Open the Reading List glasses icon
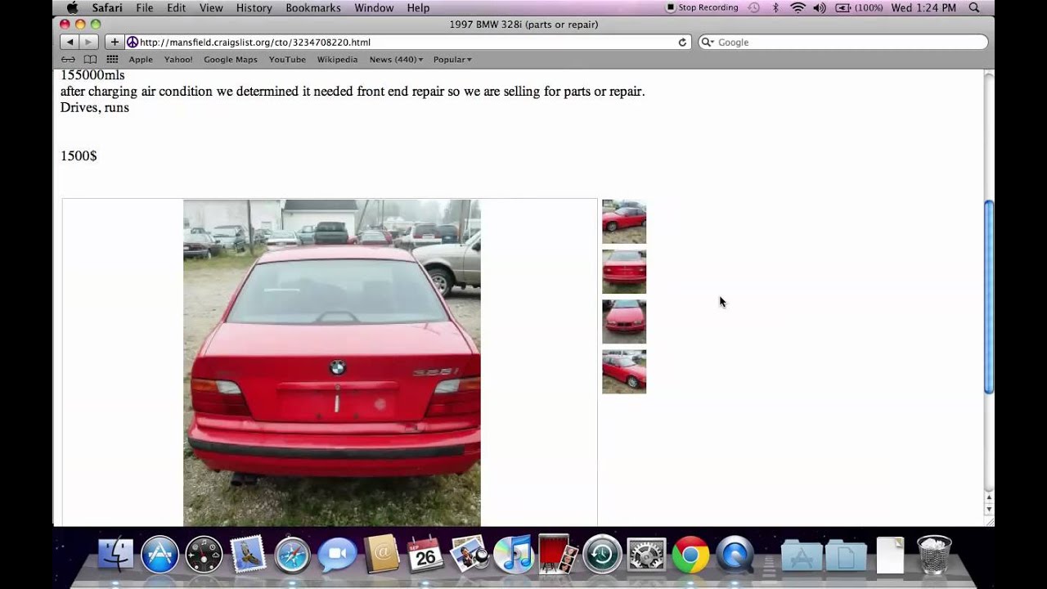Viewport: 1047px width, 589px height. click(x=69, y=59)
